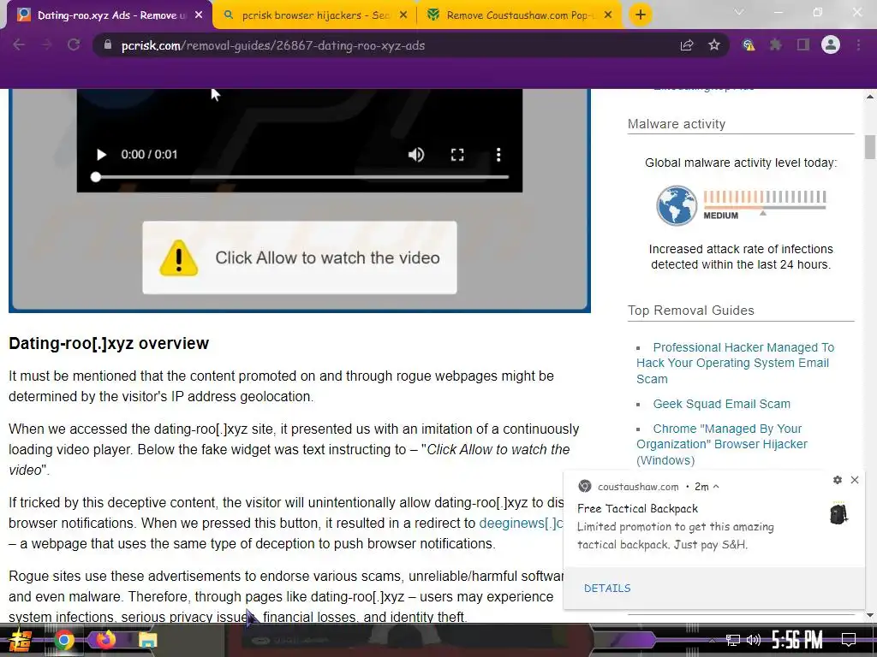Click the Malware activity section heading
Screen dimensions: 877x657
tap(677, 124)
